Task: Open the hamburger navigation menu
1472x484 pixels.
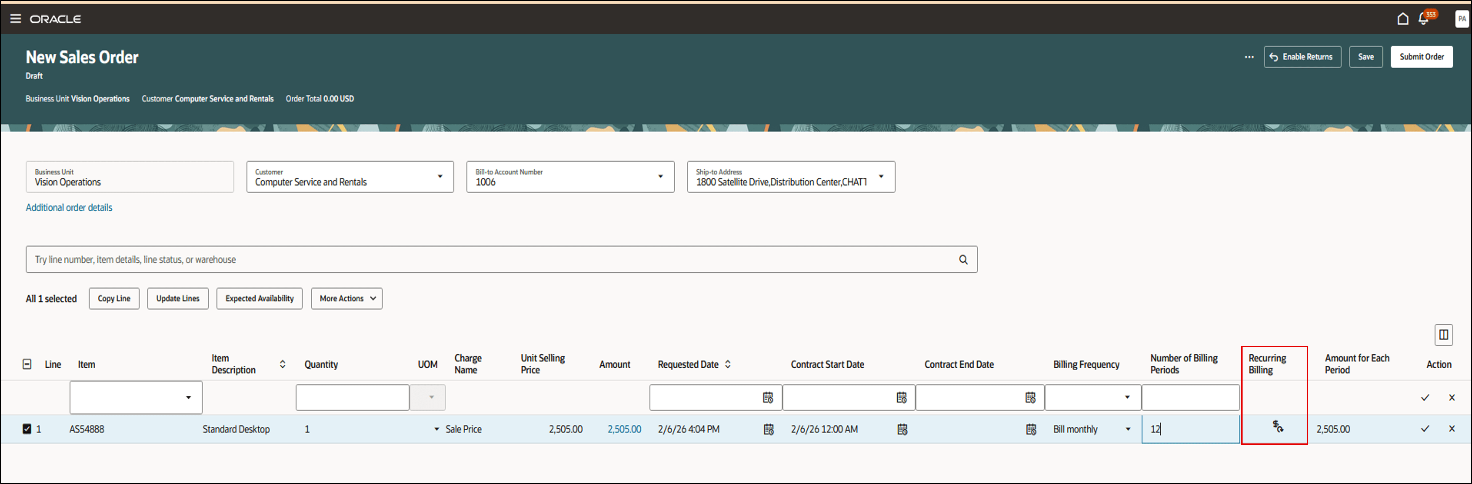Action: [15, 19]
